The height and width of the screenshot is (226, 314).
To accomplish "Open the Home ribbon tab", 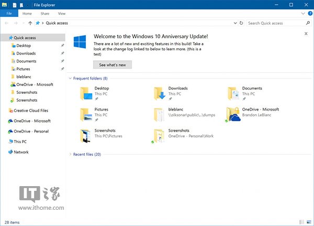I will [x=27, y=14].
